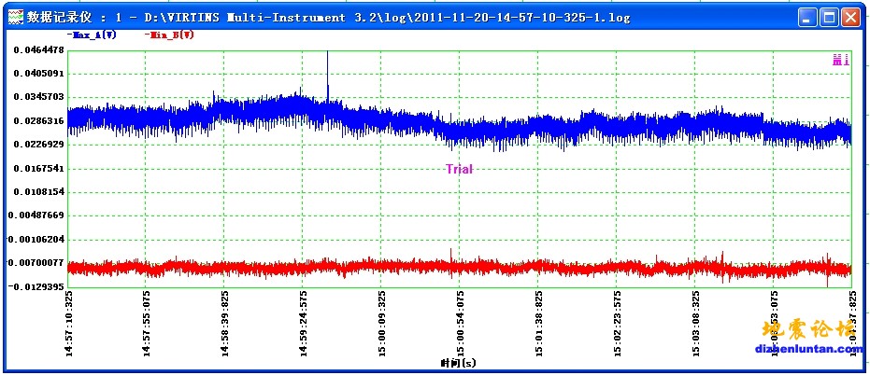Click the magenta label in chart top-right corner
Image resolution: width=870 pixels, height=375 pixels.
840,60
